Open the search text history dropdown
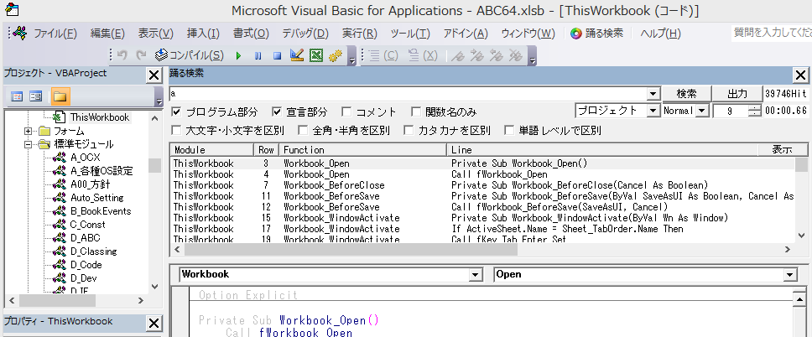 coord(652,94)
